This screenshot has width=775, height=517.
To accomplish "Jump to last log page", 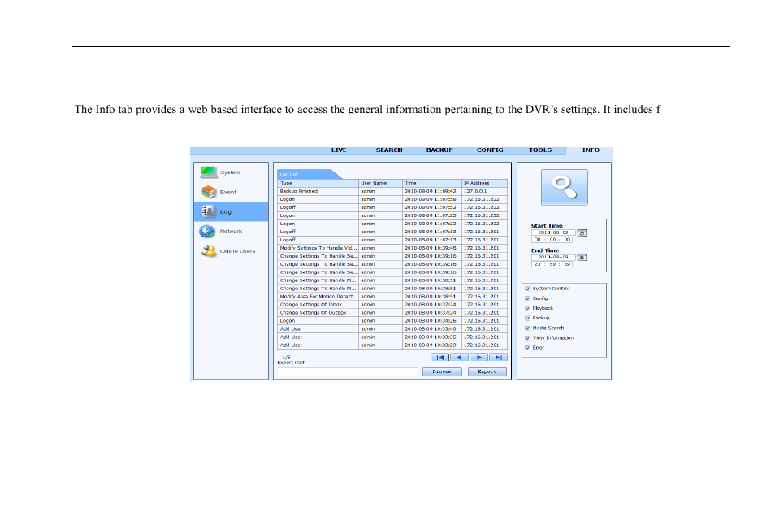I will tap(498, 357).
